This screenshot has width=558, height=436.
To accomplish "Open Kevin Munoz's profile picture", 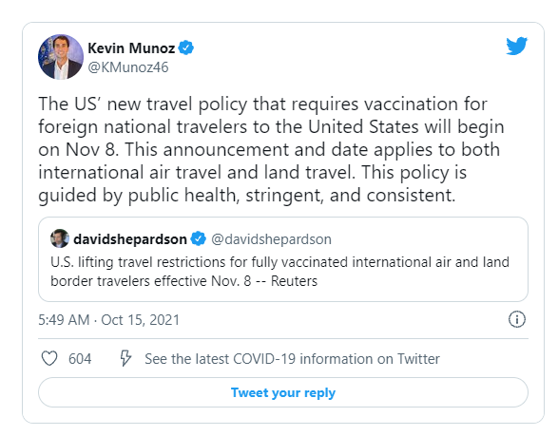I will point(61,57).
